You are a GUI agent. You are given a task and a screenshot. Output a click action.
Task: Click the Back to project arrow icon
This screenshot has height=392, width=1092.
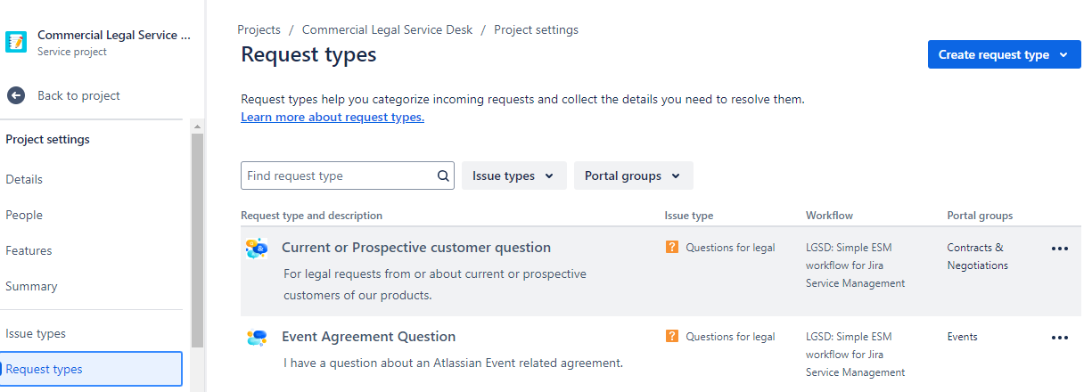pyautogui.click(x=16, y=95)
